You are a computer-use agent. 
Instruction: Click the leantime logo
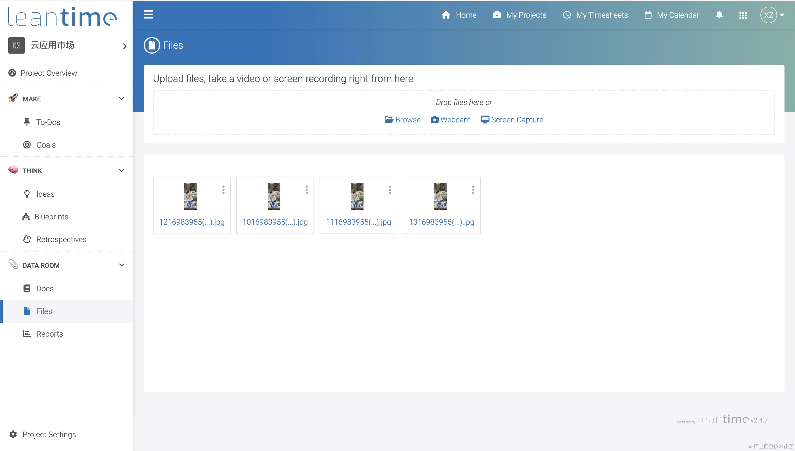pos(62,17)
